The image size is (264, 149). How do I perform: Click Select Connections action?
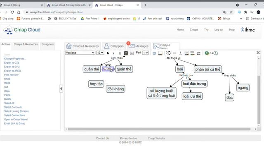14,115
